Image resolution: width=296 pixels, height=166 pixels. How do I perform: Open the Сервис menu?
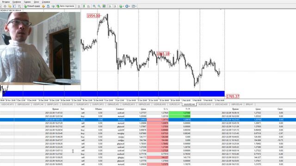point(27,2)
